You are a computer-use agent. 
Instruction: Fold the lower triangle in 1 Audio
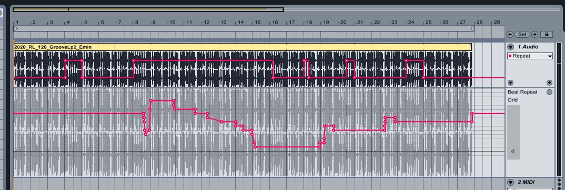point(511,82)
